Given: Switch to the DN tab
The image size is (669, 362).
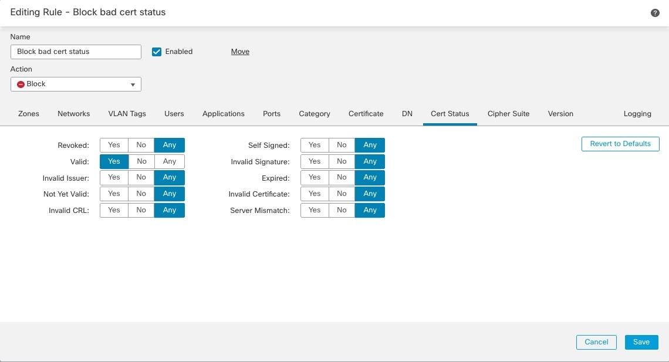Looking at the screenshot, I should pyautogui.click(x=407, y=114).
